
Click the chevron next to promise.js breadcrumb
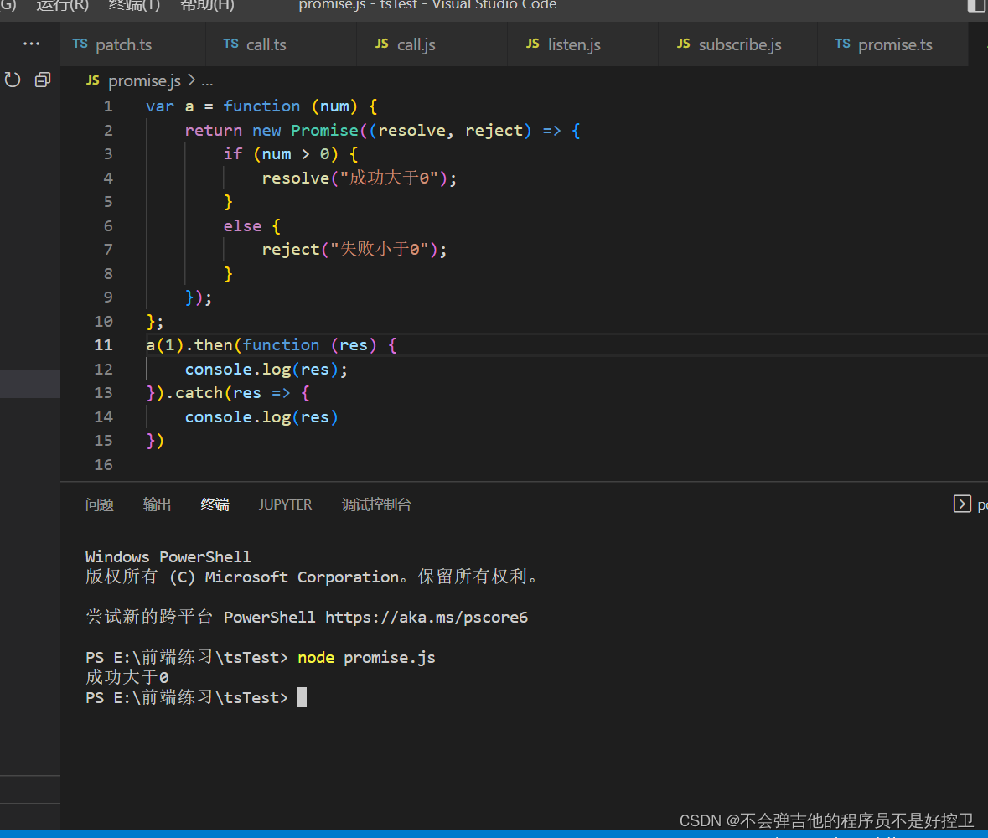pos(192,80)
